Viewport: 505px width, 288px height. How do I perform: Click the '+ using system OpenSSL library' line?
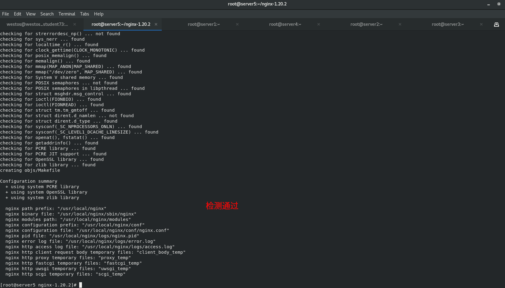click(x=46, y=192)
